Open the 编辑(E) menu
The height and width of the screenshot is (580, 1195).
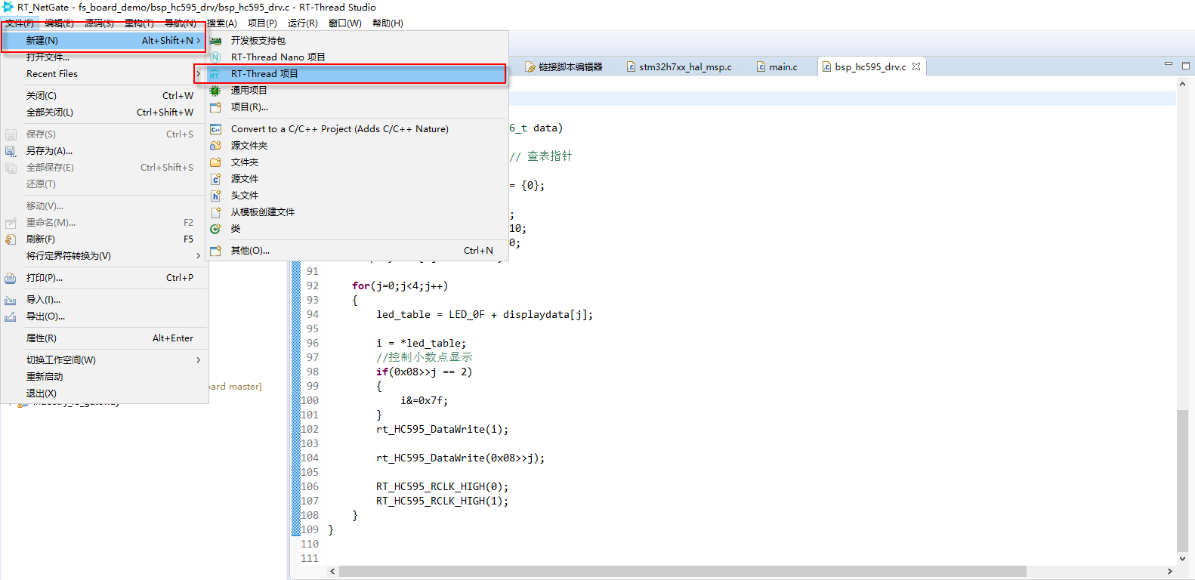(x=59, y=23)
